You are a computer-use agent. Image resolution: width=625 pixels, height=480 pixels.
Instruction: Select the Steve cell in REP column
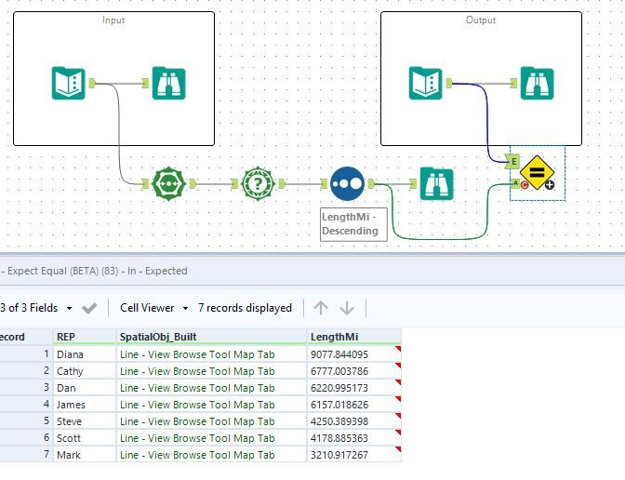click(85, 421)
